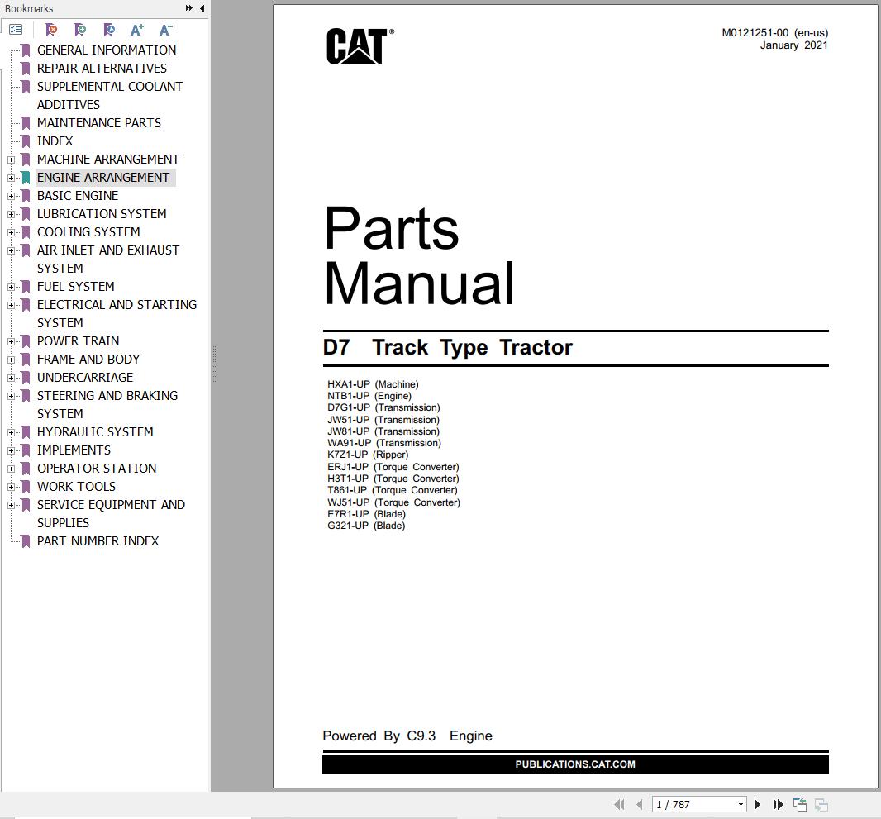Select POWER TRAIN bookmark text

point(78,341)
